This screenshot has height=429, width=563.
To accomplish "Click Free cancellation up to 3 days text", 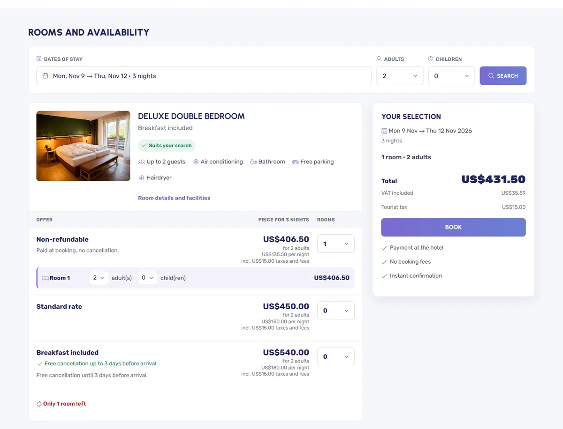I will point(100,363).
